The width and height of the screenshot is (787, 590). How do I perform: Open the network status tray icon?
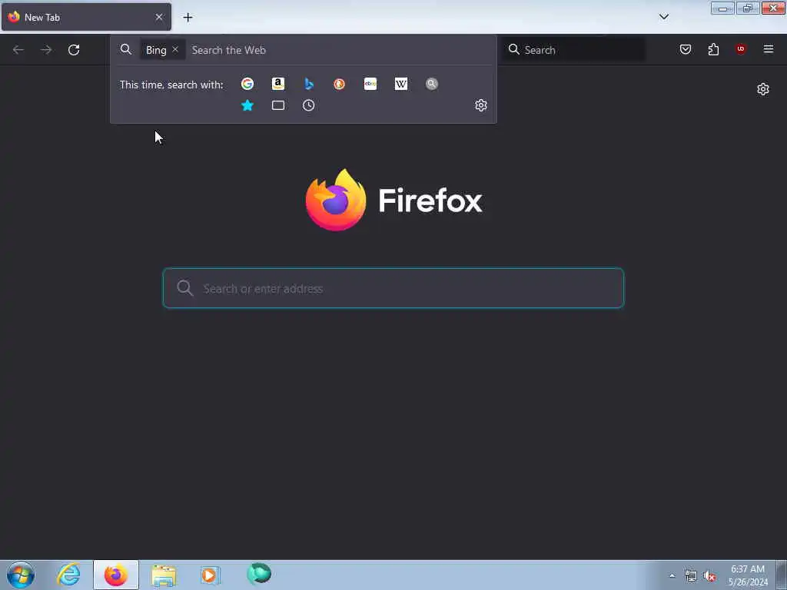pos(691,576)
